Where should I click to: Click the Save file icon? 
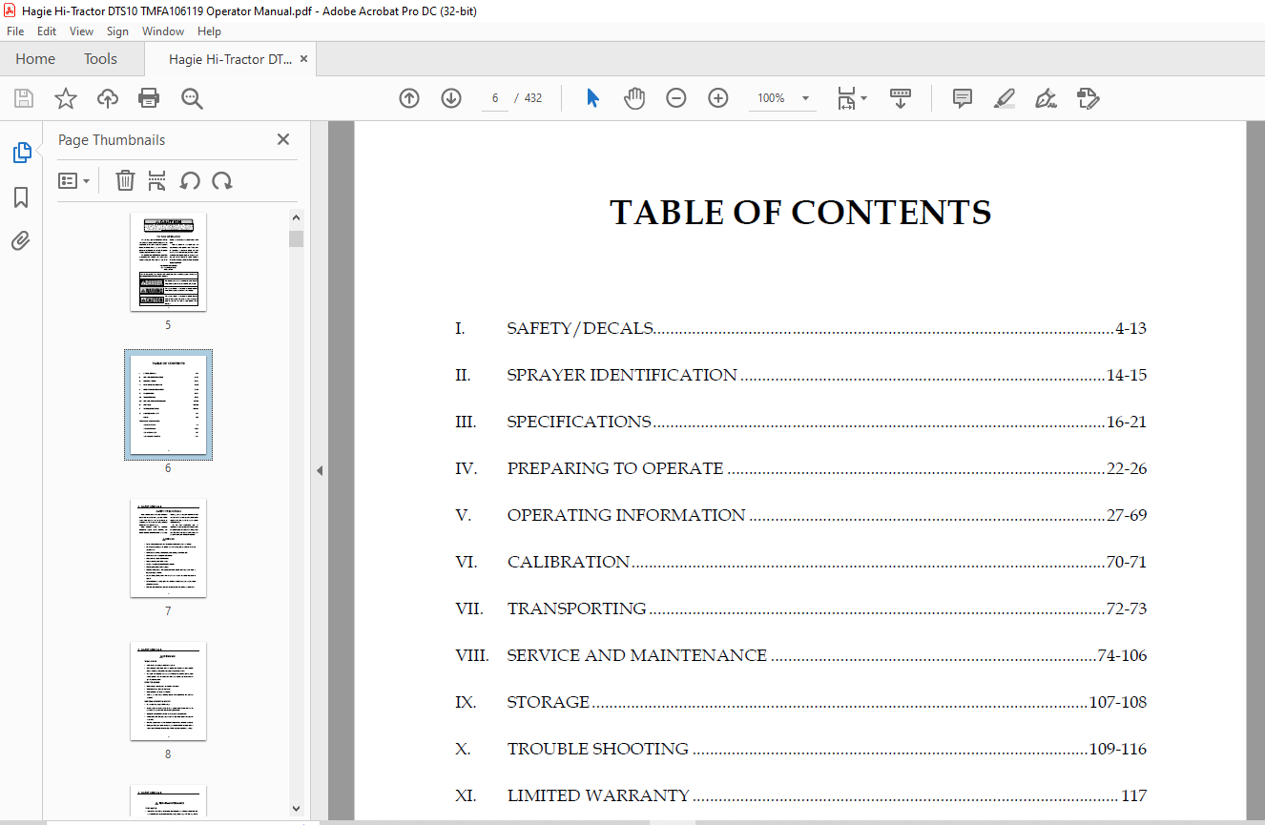click(x=24, y=98)
